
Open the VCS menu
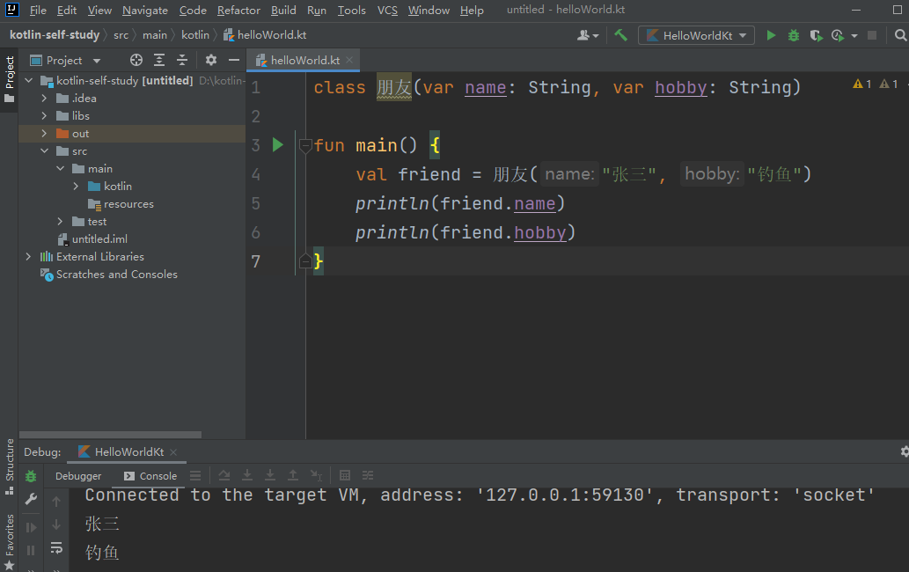[387, 11]
